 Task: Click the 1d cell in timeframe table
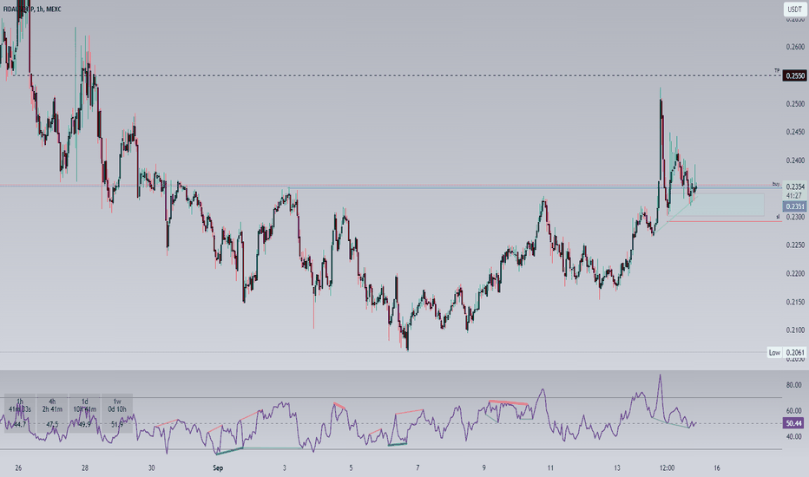pyautogui.click(x=84, y=413)
